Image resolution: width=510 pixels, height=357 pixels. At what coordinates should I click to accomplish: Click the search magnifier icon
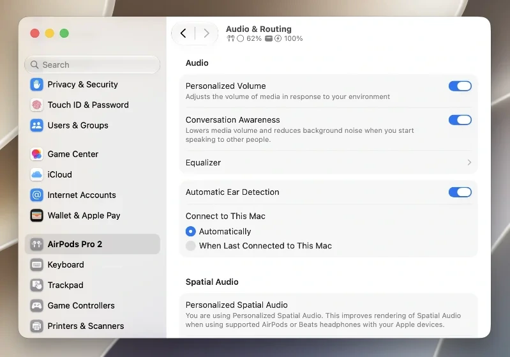(34, 65)
